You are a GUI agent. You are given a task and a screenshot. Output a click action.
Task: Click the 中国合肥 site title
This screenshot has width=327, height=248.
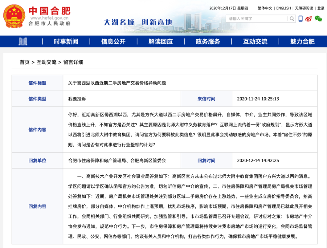click(50, 11)
